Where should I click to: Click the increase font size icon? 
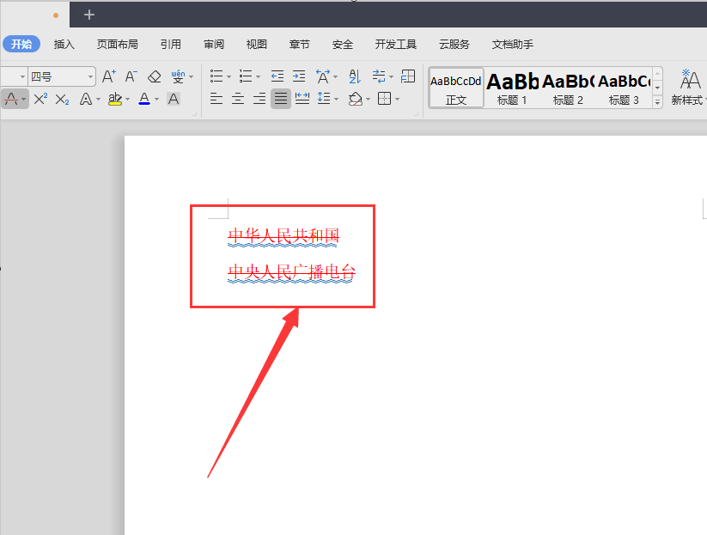pos(108,76)
